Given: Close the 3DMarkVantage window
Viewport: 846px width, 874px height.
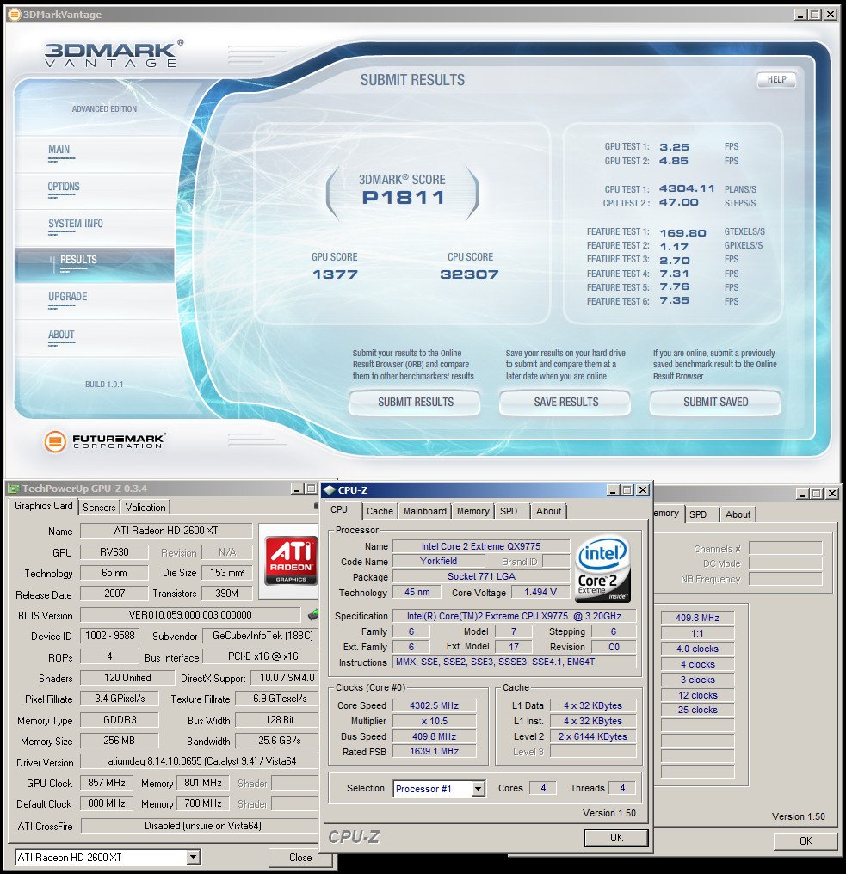Looking at the screenshot, I should pyautogui.click(x=831, y=15).
